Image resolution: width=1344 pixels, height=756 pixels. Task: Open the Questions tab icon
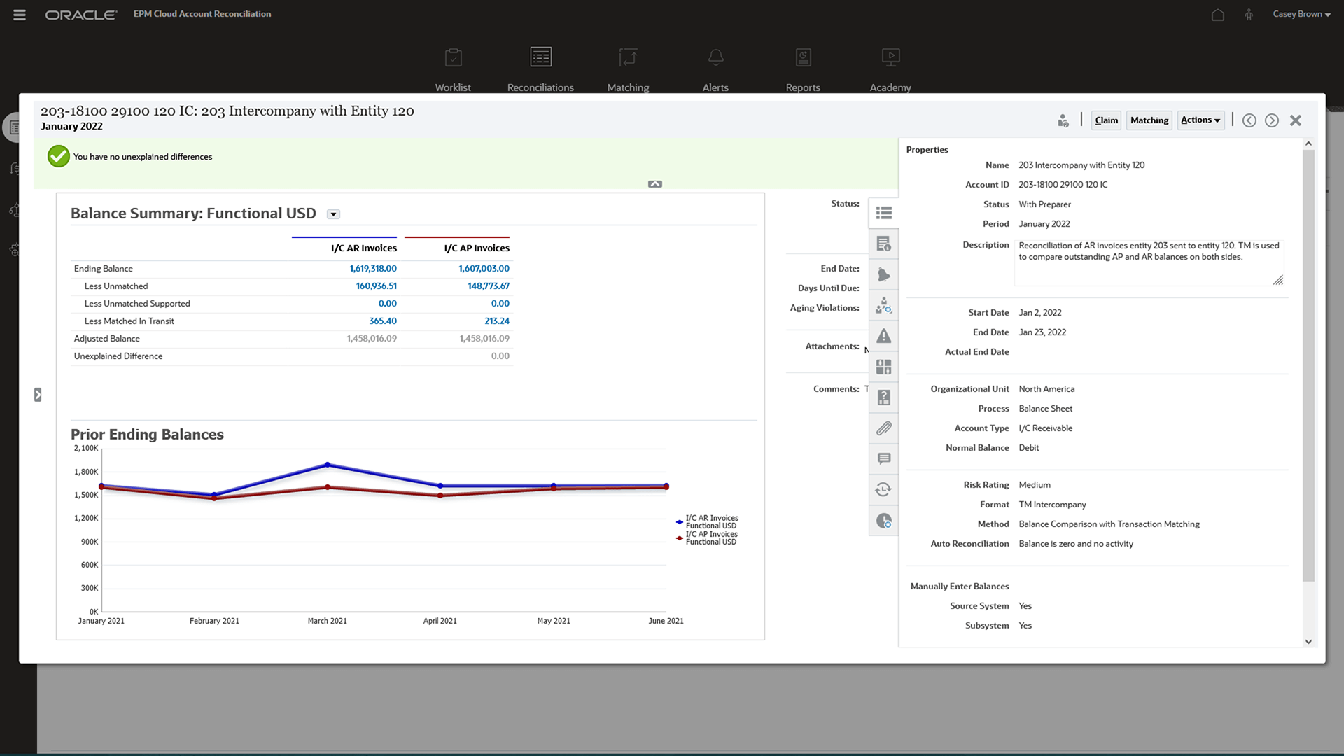pos(883,398)
